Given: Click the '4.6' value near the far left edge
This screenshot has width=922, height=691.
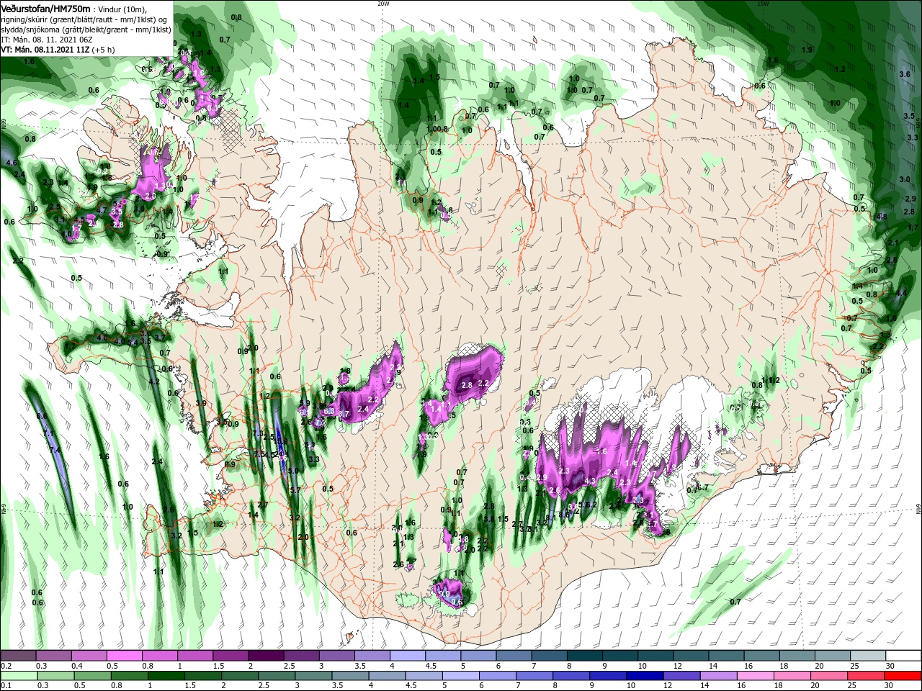Looking at the screenshot, I should coord(11,163).
